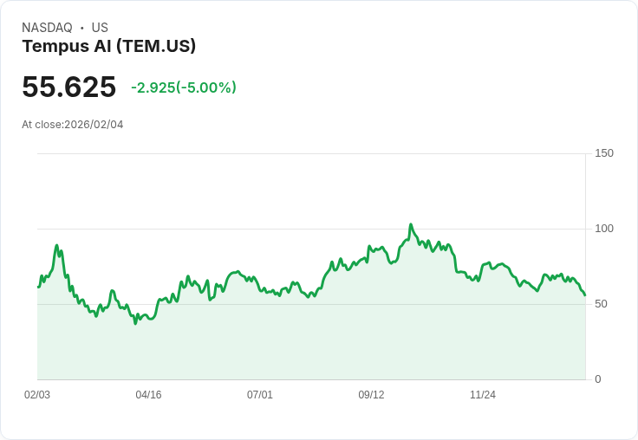Click the 04/16 x-axis date label
The width and height of the screenshot is (638, 440).
coord(148,395)
